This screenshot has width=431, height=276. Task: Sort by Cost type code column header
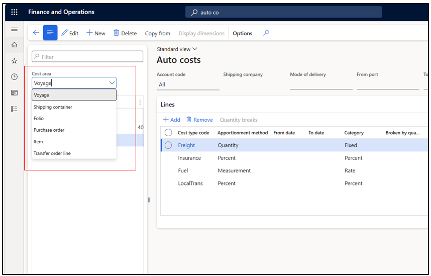coord(193,133)
